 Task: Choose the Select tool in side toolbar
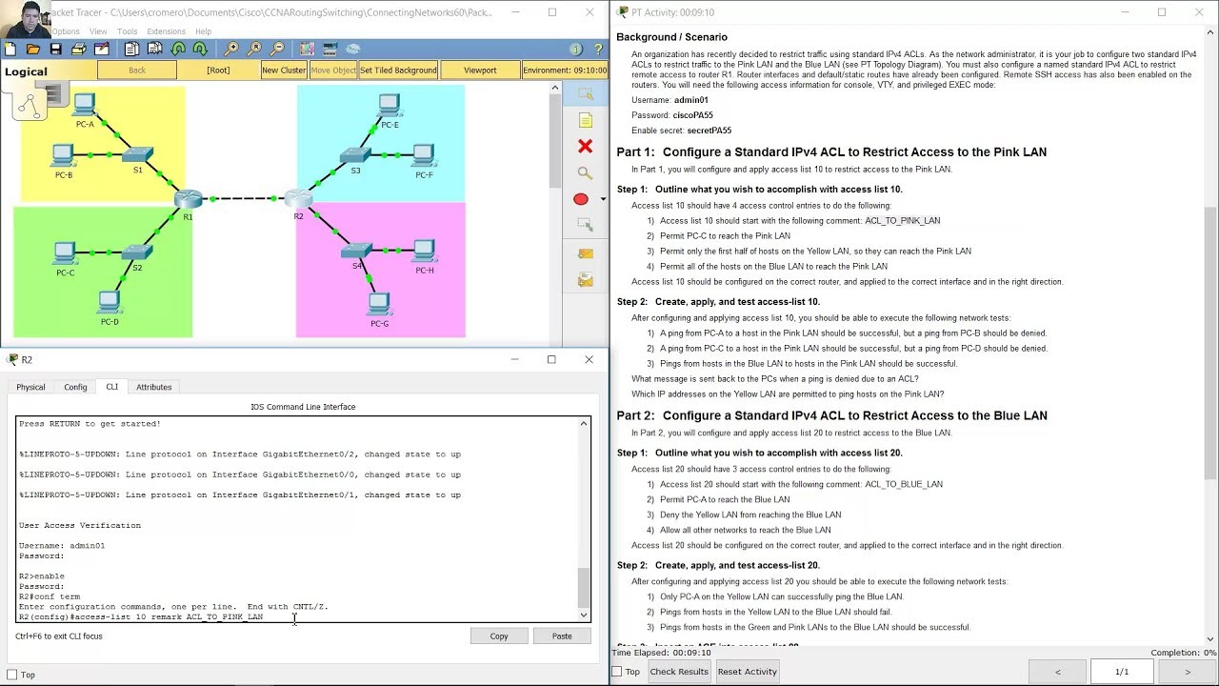pos(585,93)
